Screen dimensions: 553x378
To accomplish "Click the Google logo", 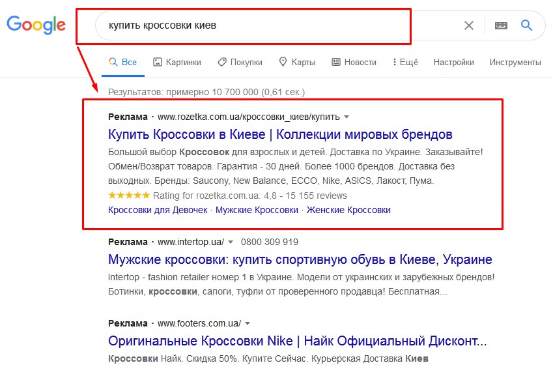I will [36, 25].
